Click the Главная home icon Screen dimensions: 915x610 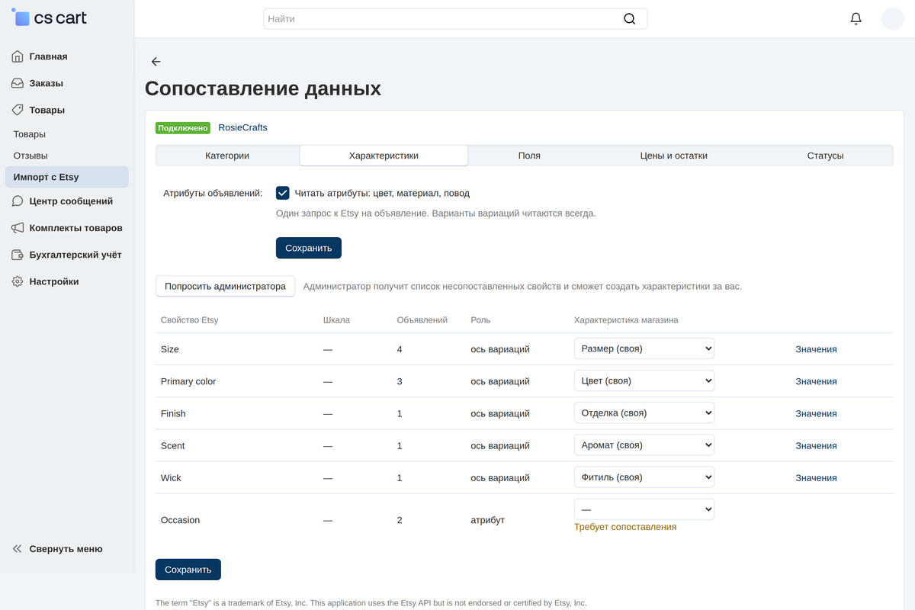point(18,56)
